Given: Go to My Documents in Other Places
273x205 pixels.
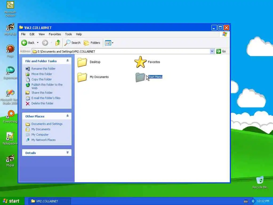Looking at the screenshot, I should click(x=41, y=129).
